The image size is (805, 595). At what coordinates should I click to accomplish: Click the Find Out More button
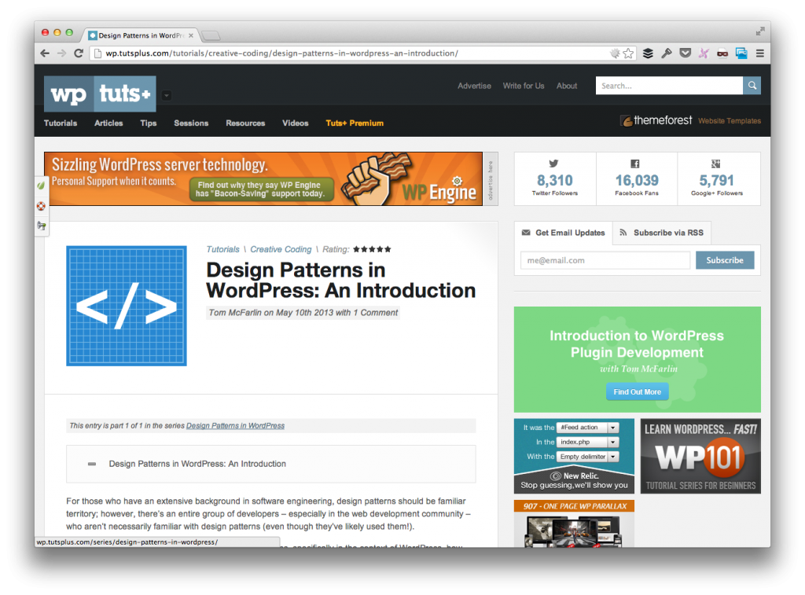click(637, 391)
